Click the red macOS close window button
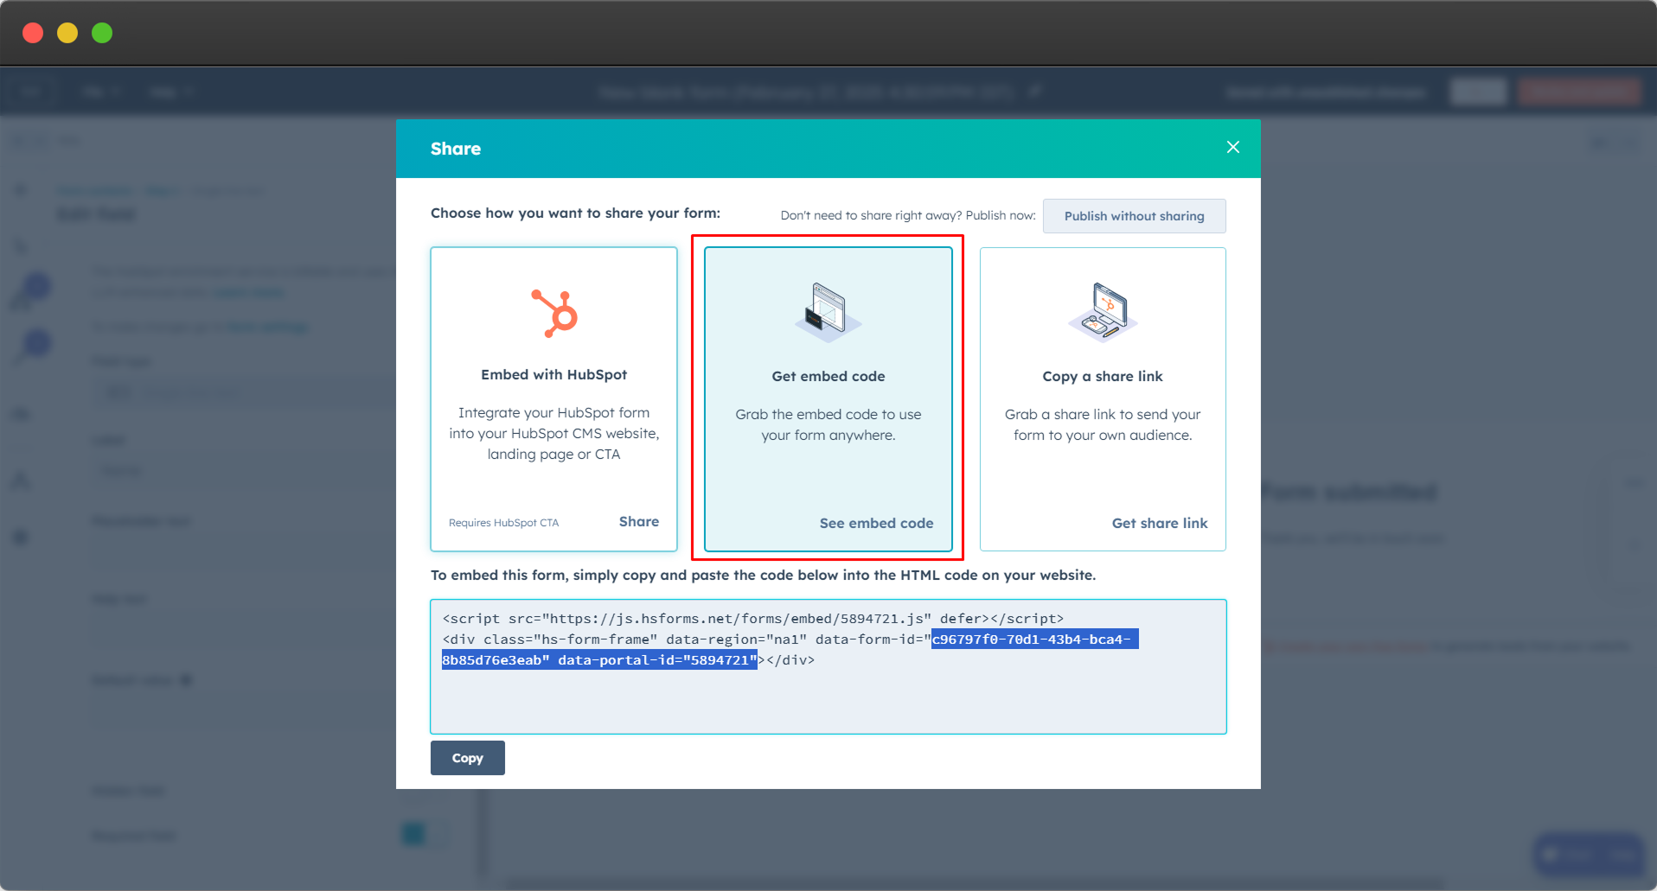 coord(33,33)
